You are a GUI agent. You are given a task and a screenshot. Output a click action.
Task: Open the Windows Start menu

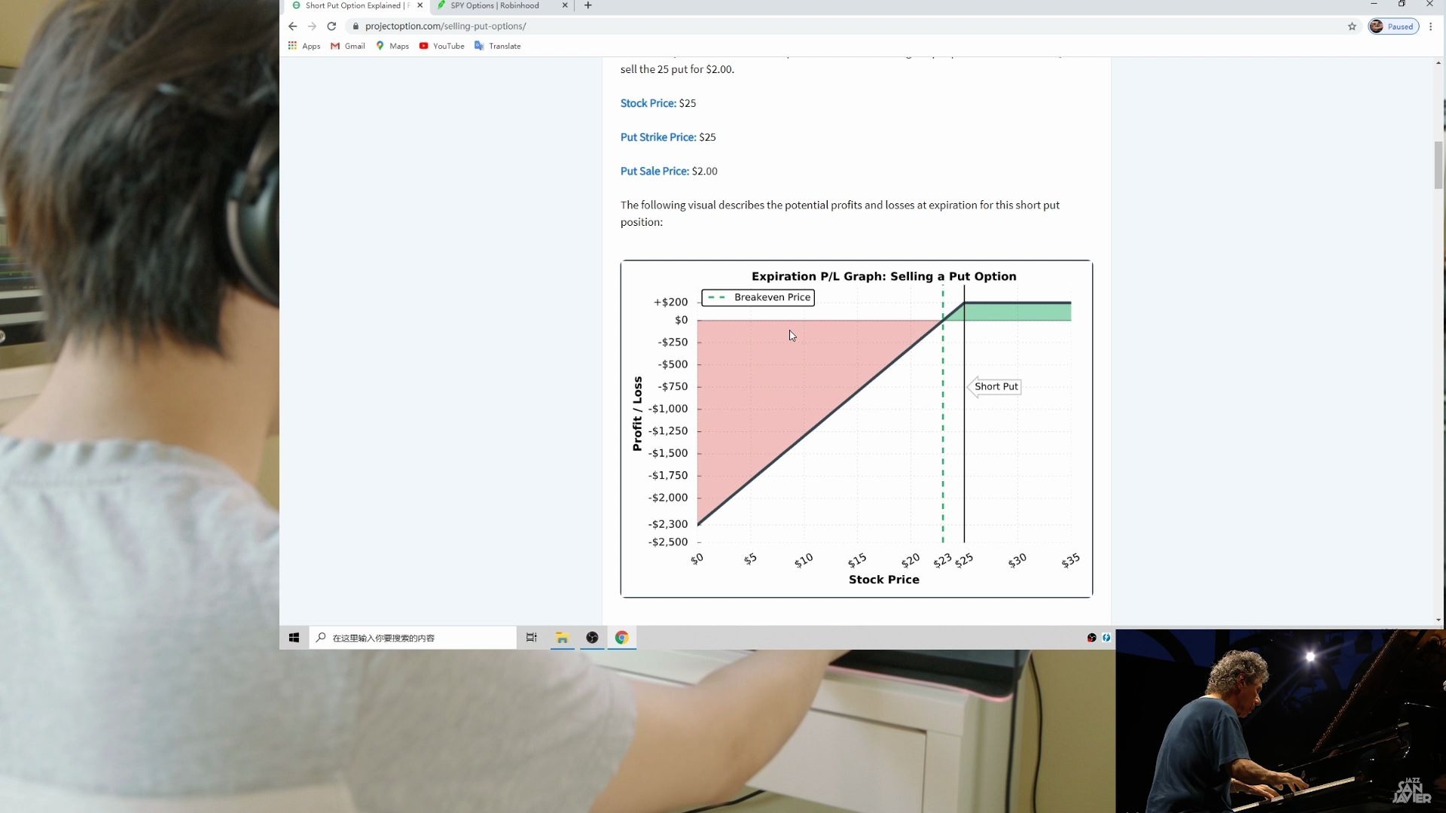tap(294, 638)
